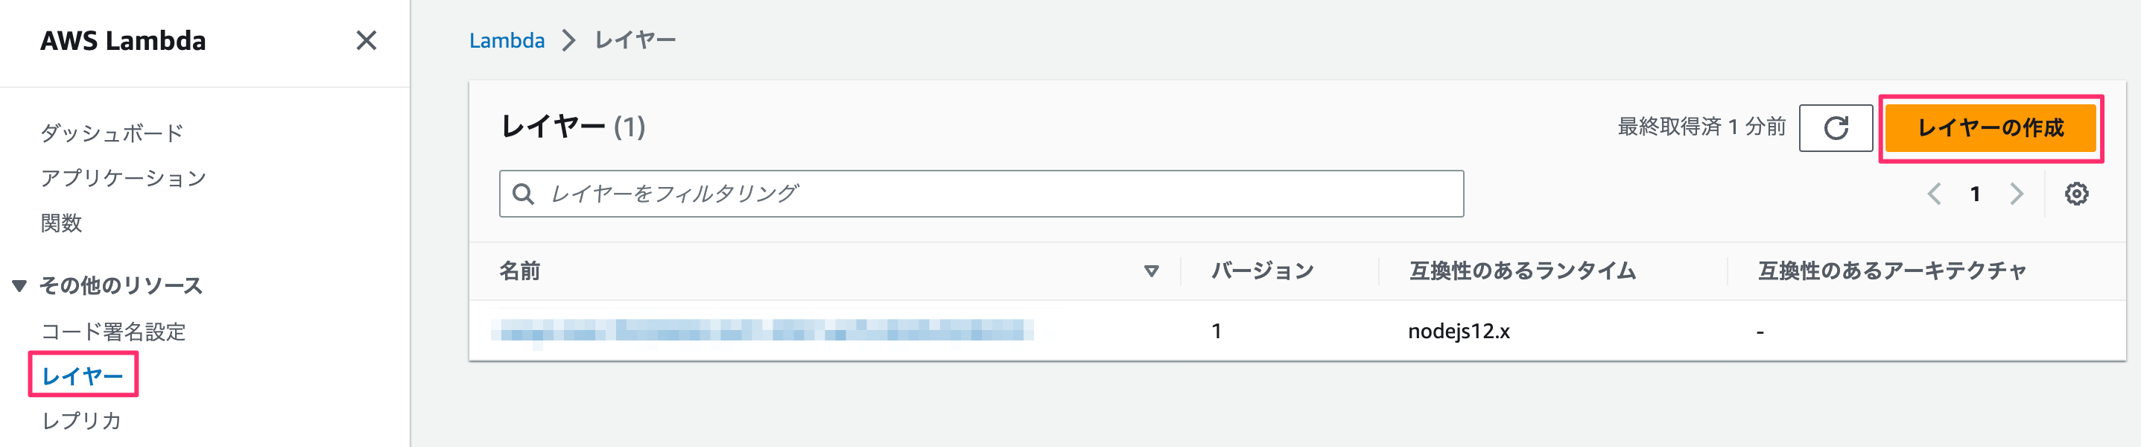Screen dimensions: 2141x447
Task: Refresh the layers list
Action: [1835, 128]
